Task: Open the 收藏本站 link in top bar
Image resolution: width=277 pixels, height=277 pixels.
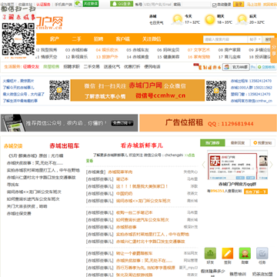Action: pos(25,5)
